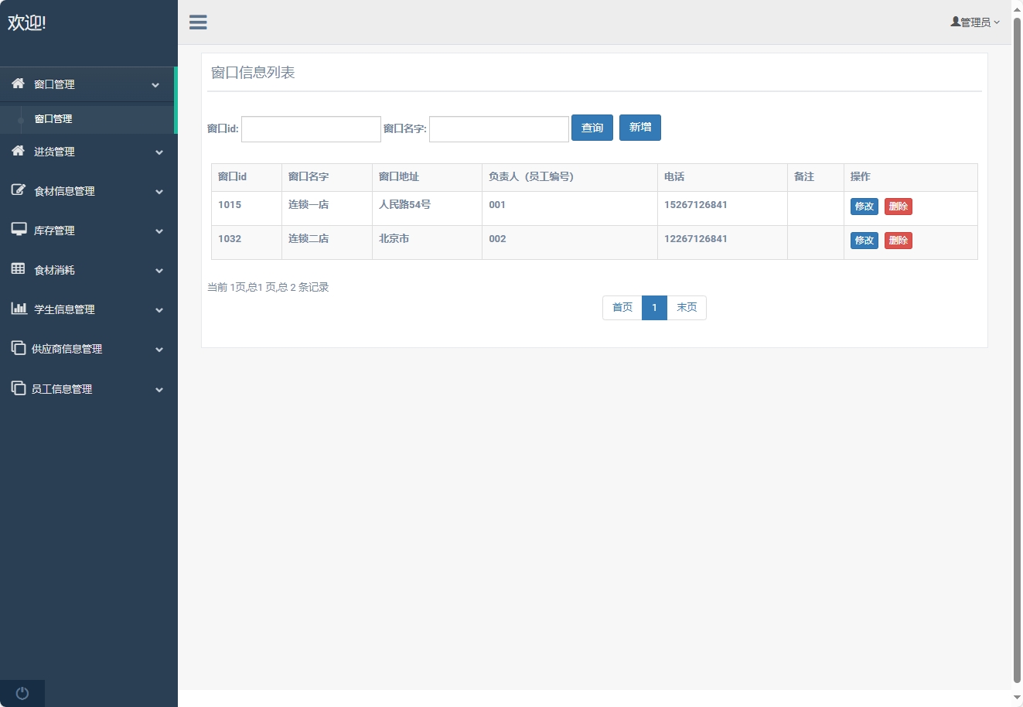
Task: Click the power icon at sidebar bottom
Action: (22, 693)
